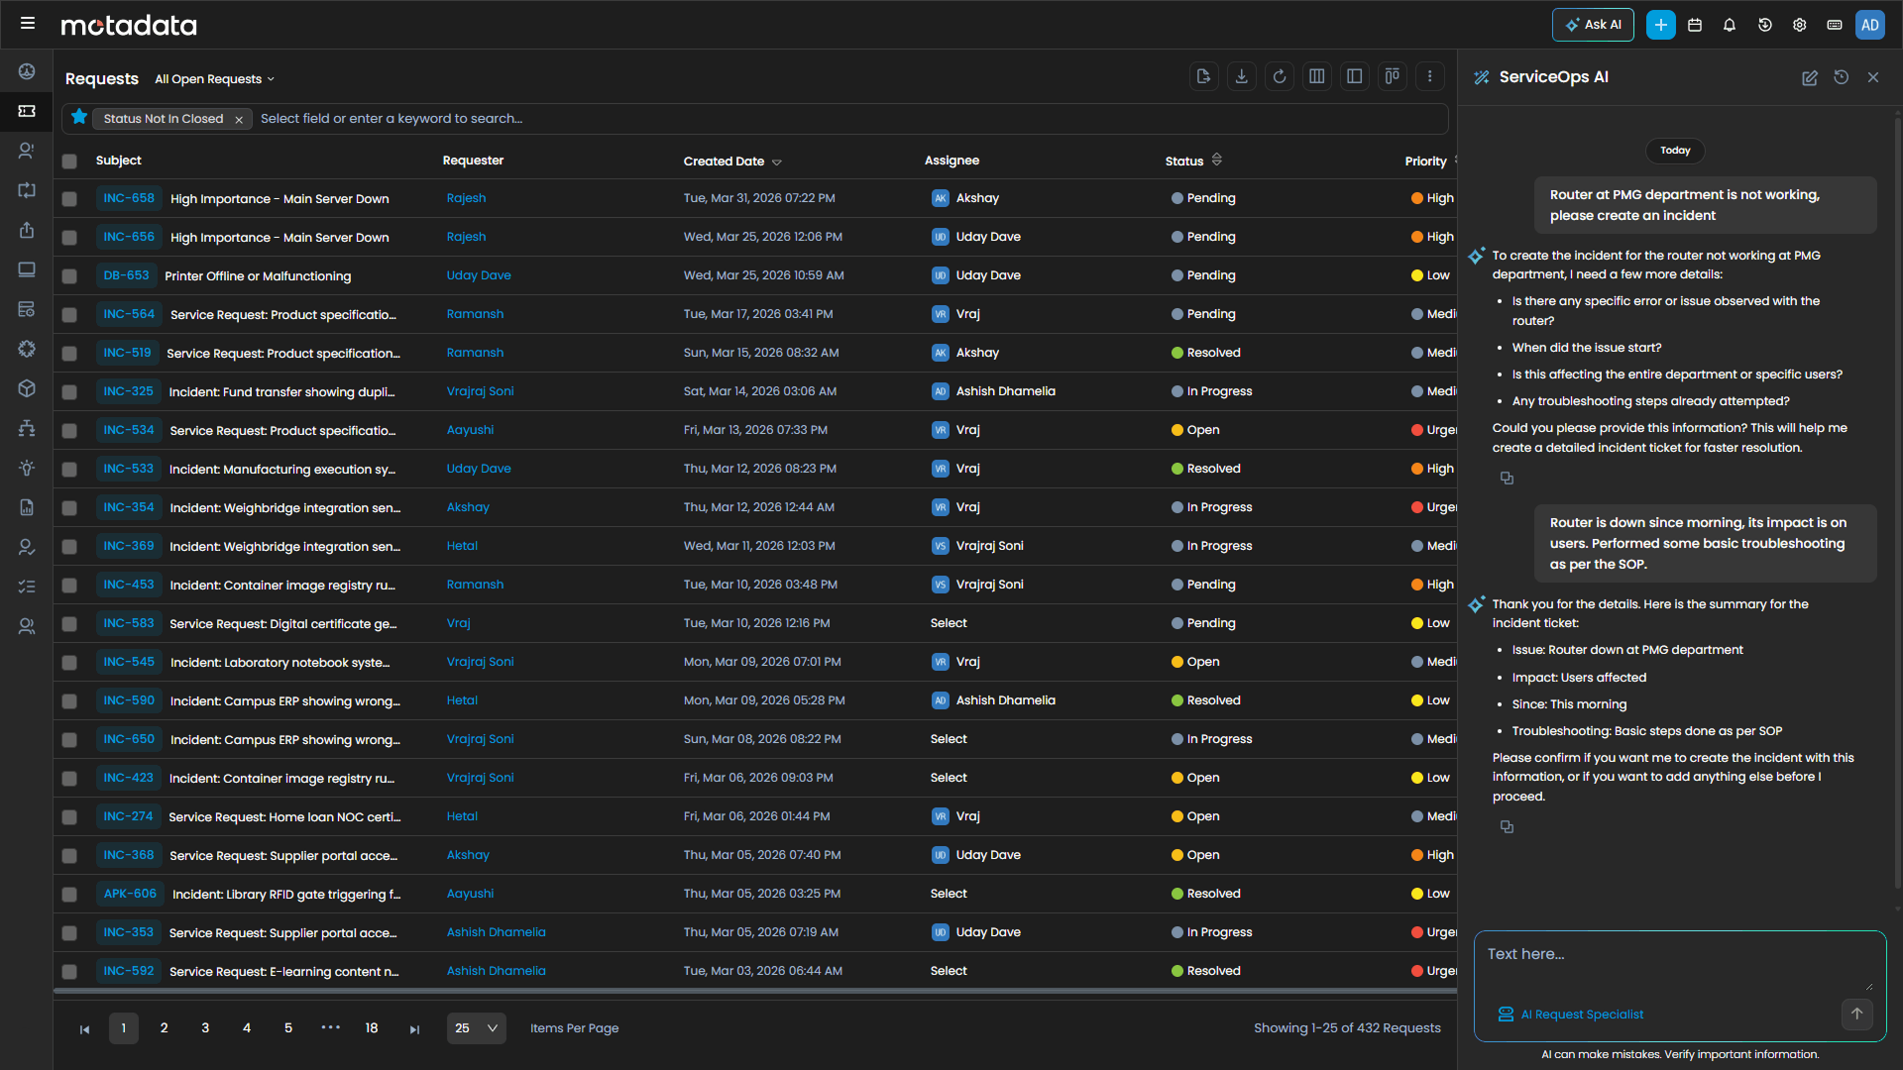
Task: Go to page 3 of requests
Action: point(205,1028)
